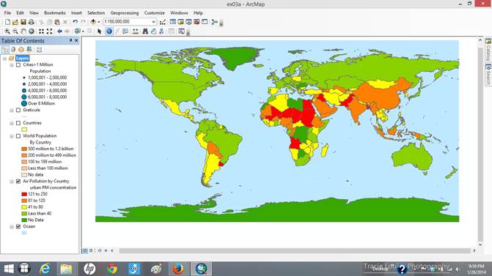Screen dimensions: 492x276
Task: Click the Add Data button
Action: coord(93,22)
